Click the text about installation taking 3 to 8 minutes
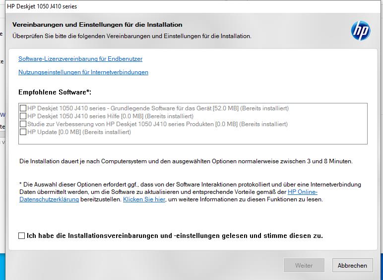Image resolution: width=383 pixels, height=280 pixels. [186, 161]
